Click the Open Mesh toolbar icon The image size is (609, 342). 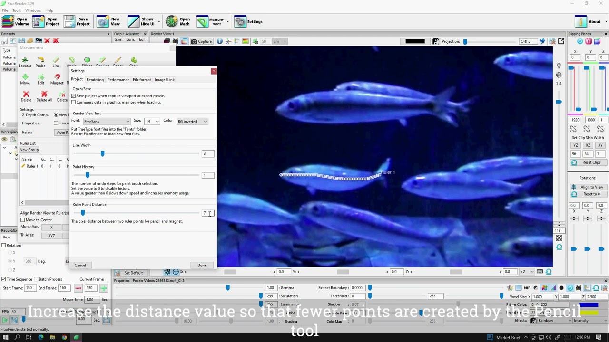tap(172, 21)
